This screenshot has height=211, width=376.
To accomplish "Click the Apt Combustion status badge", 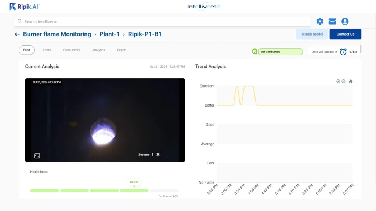I will tap(280, 52).
